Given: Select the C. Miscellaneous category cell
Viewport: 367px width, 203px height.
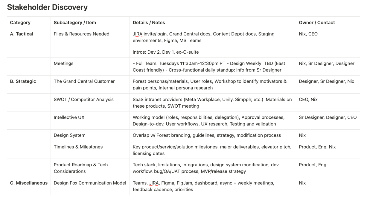Looking at the screenshot, I should pos(29,186).
